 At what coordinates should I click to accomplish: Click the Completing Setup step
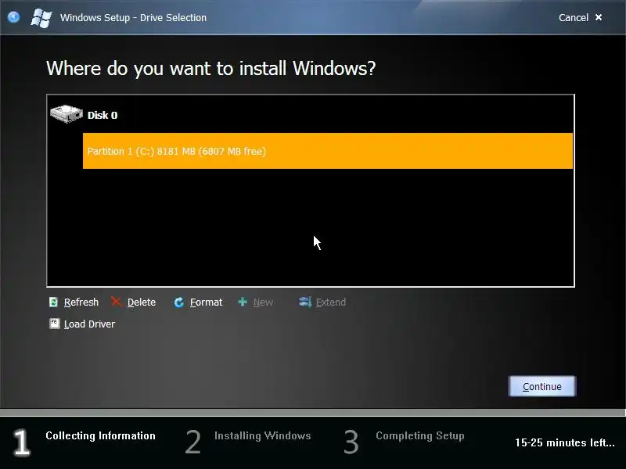tap(420, 435)
